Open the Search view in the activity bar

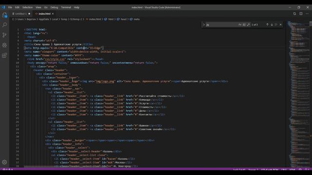(x=4, y=25)
